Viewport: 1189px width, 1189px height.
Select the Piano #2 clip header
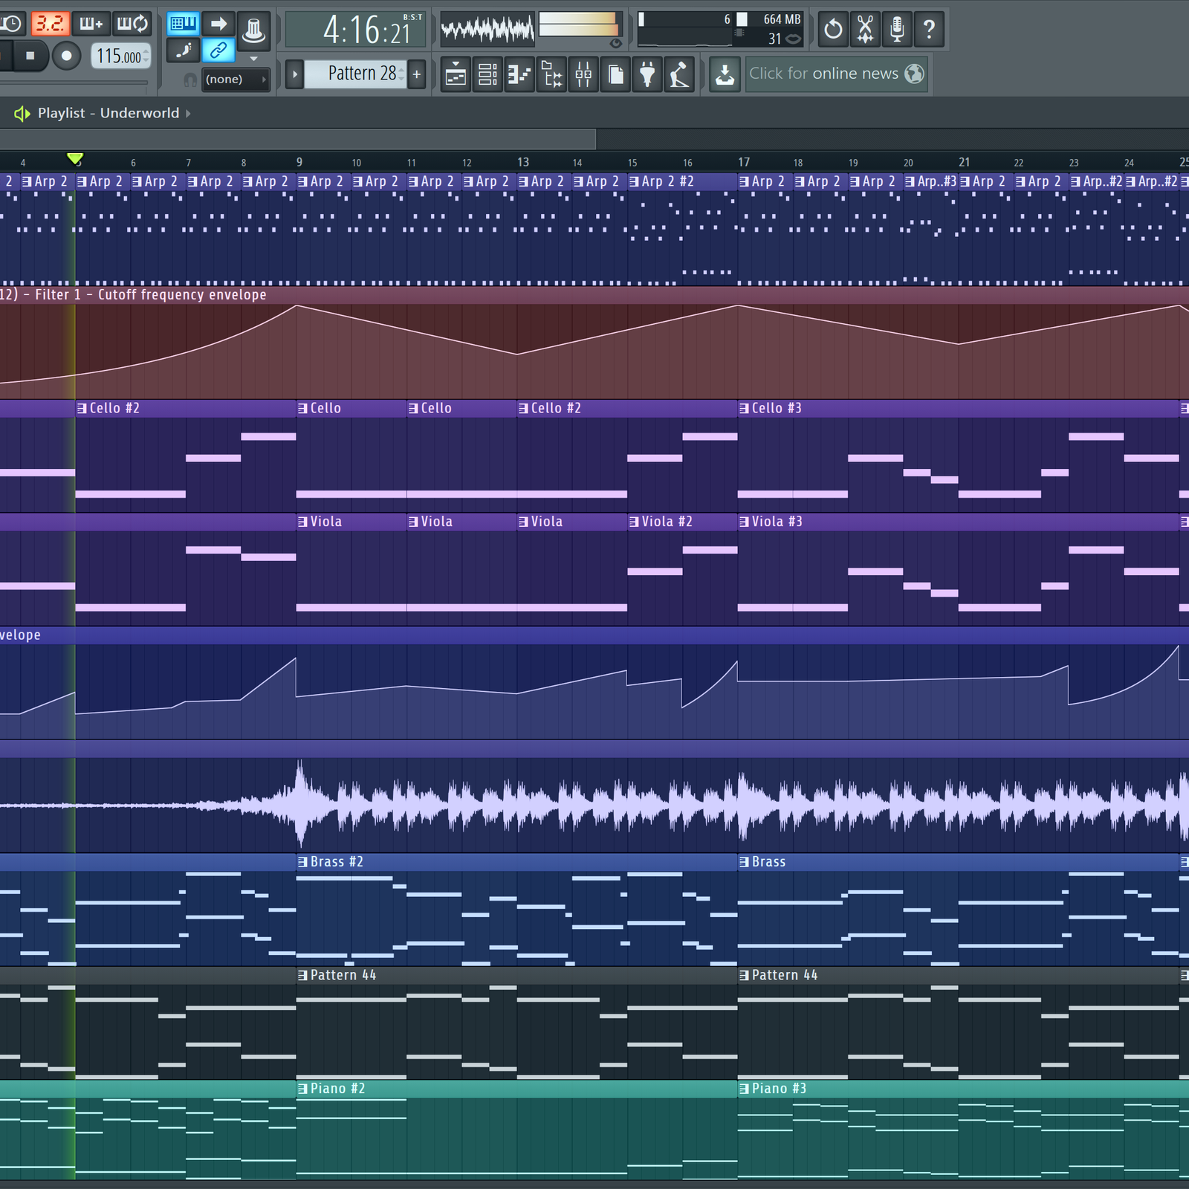[x=516, y=1089]
